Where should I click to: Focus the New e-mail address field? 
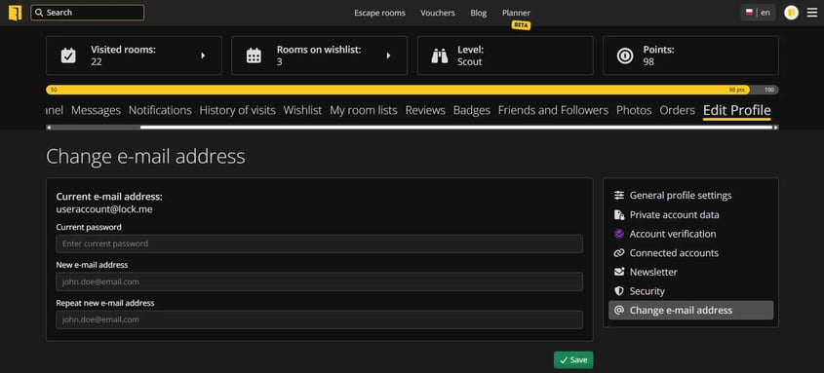coord(319,281)
